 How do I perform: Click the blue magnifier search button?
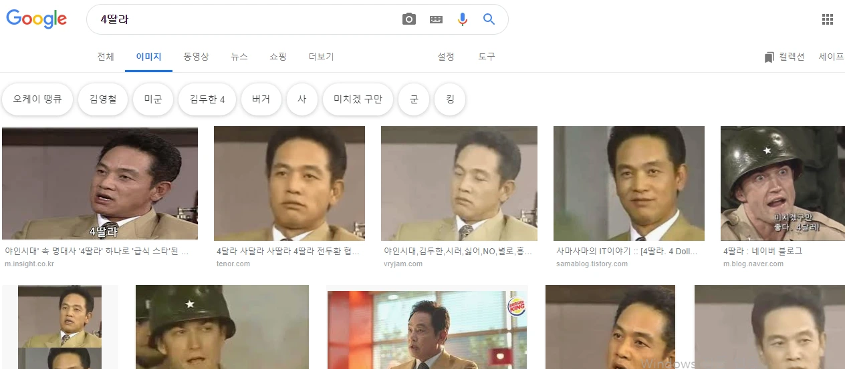pos(489,19)
